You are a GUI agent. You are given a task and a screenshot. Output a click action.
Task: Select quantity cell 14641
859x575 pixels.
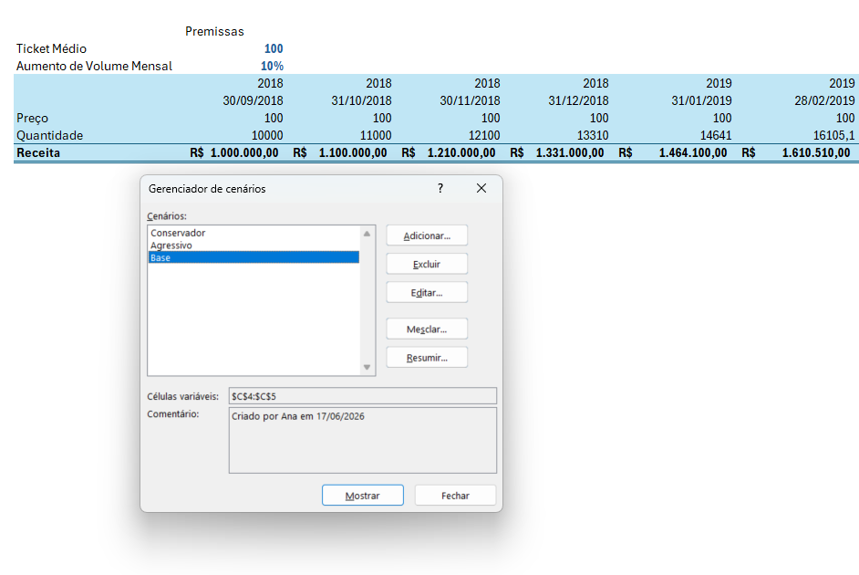pyautogui.click(x=716, y=135)
